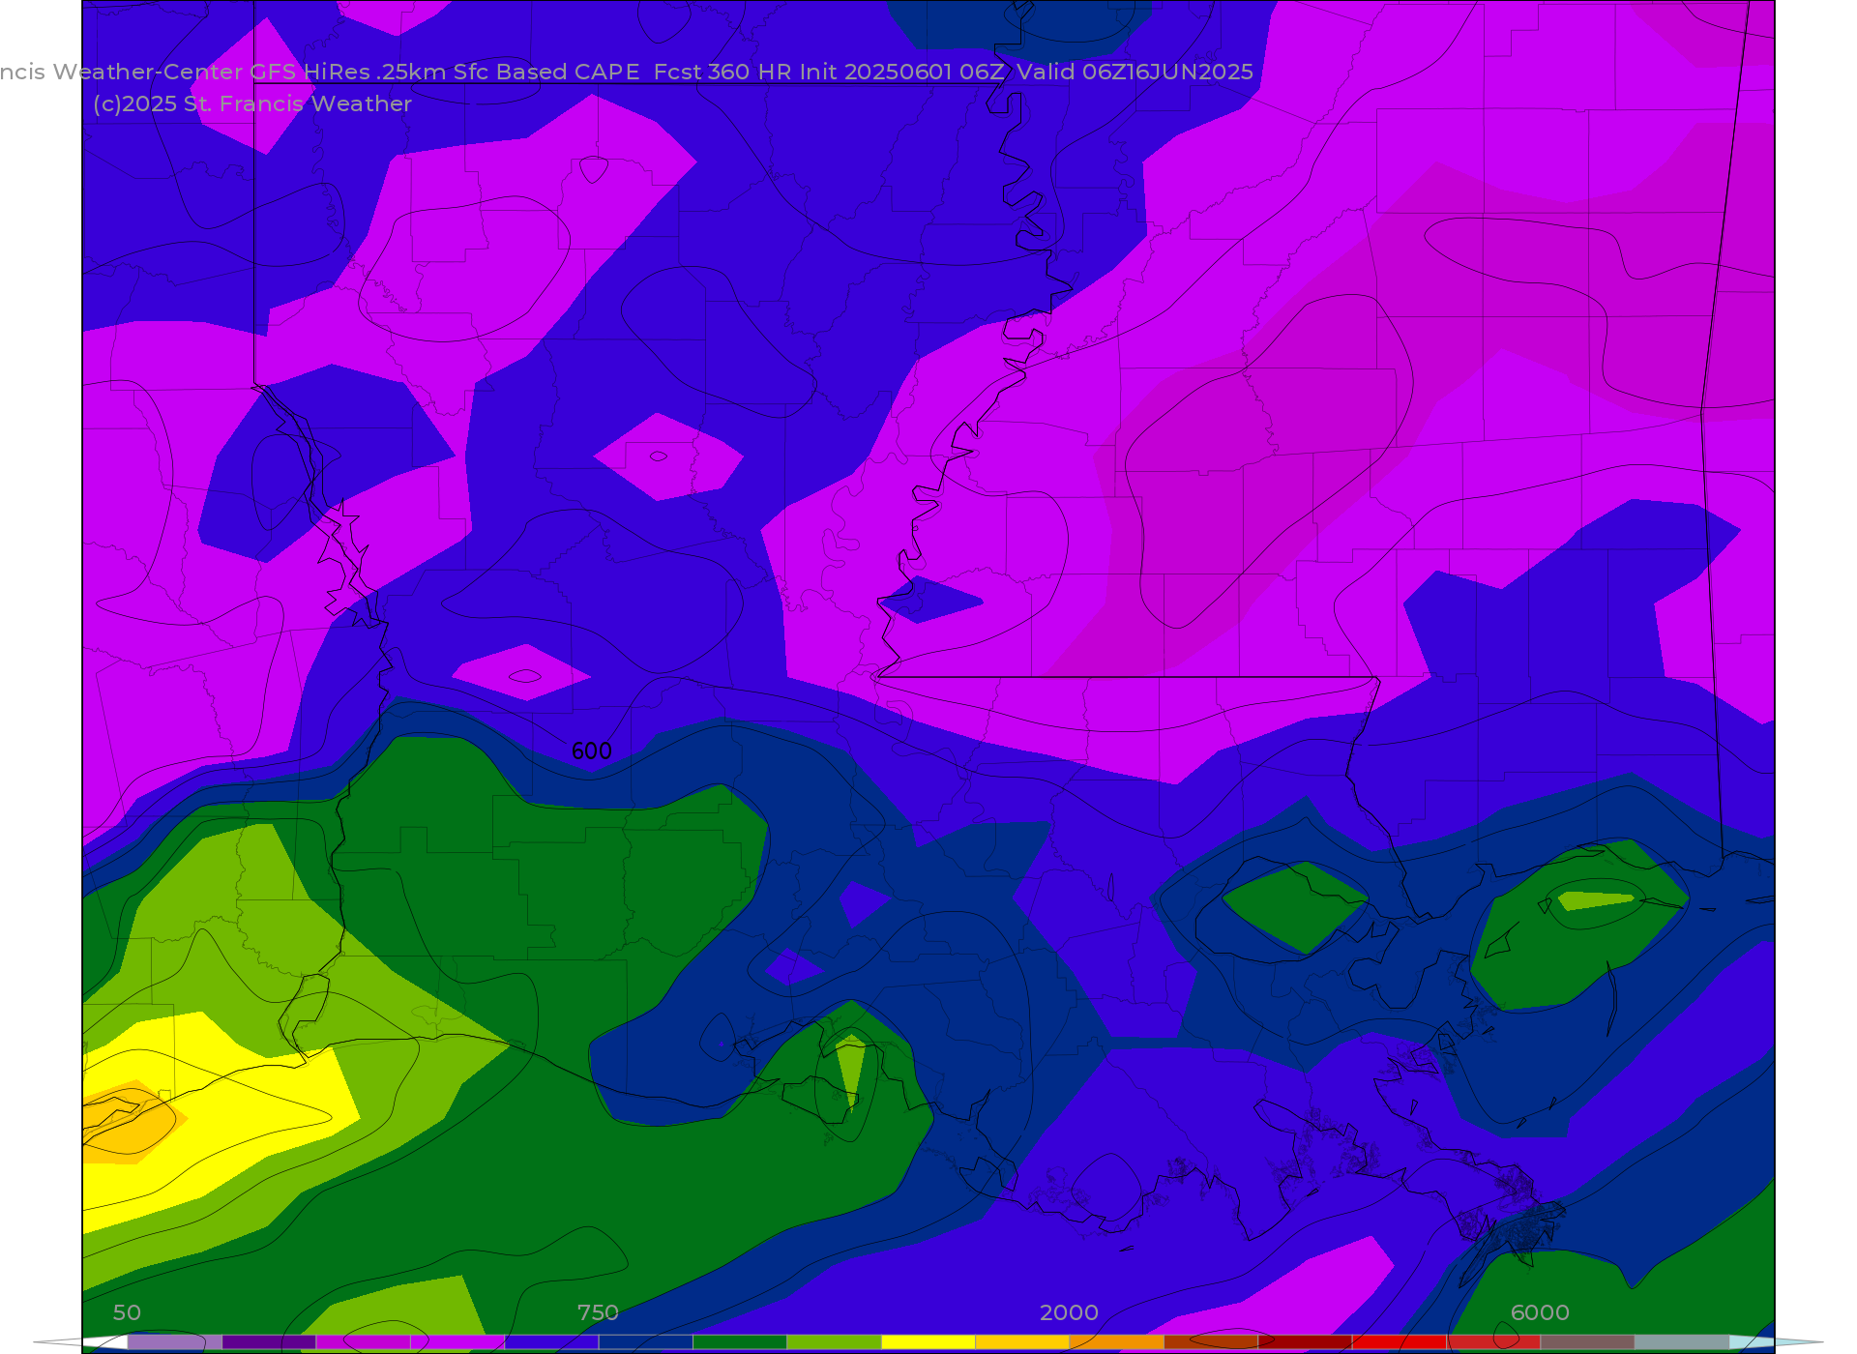Click the 'GFS HiRes .25km' text in the title
The width and height of the screenshot is (1857, 1354).
(348, 72)
